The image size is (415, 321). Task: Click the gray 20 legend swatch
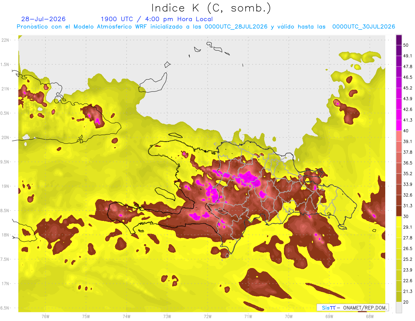pos(399,307)
